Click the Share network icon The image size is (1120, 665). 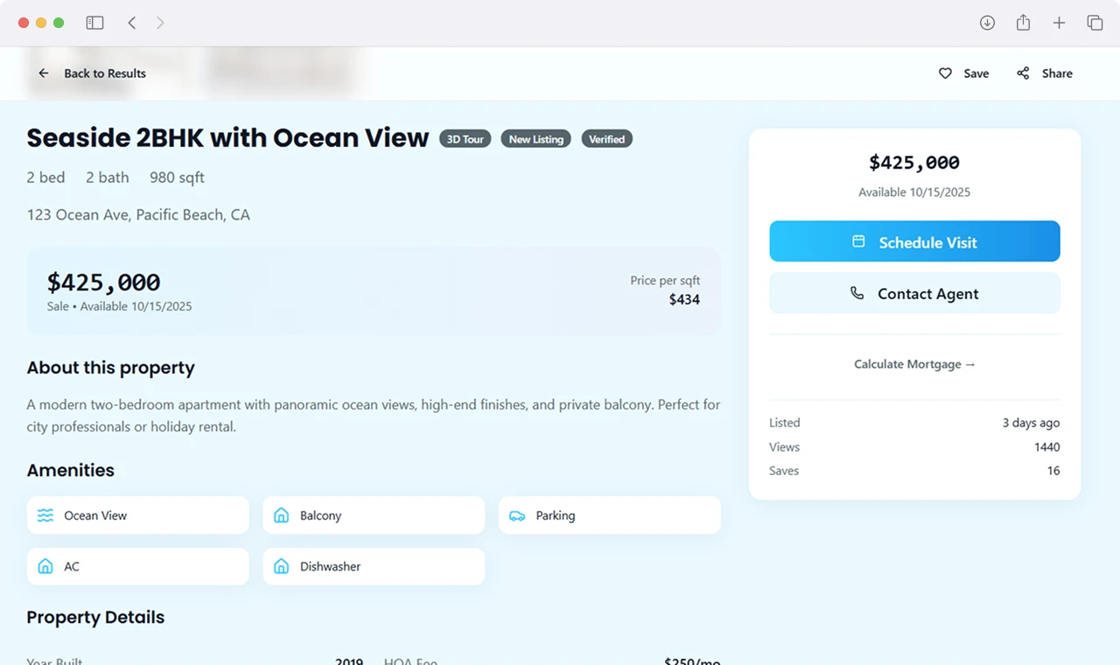(x=1023, y=73)
